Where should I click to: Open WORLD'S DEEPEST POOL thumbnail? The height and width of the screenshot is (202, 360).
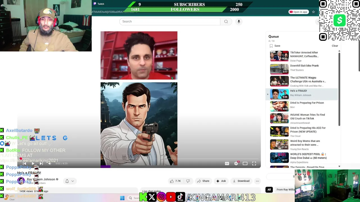coord(279,158)
